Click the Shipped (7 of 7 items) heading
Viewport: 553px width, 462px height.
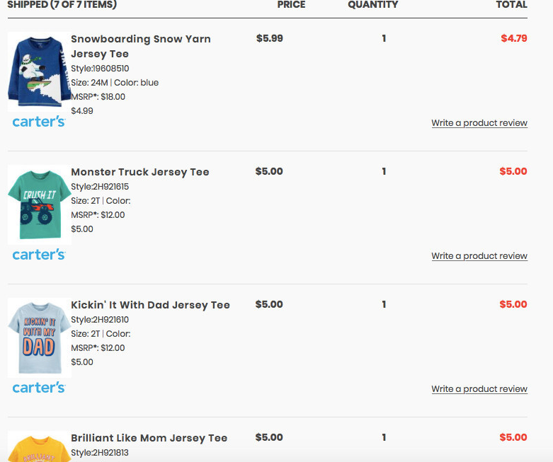pos(62,5)
